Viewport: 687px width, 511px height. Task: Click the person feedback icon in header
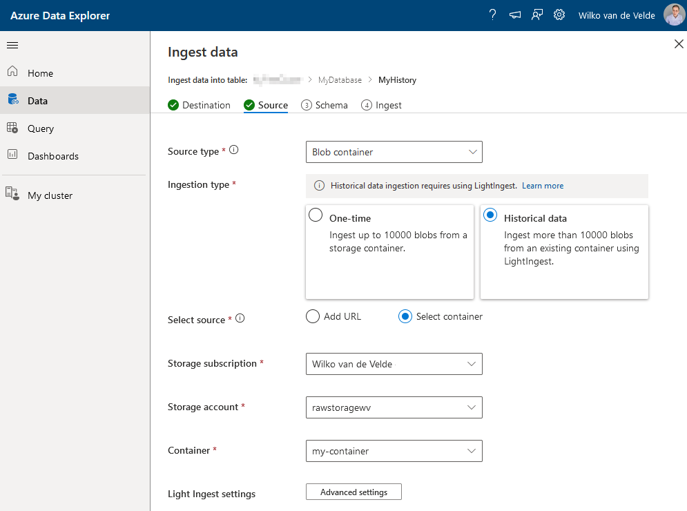(x=536, y=15)
